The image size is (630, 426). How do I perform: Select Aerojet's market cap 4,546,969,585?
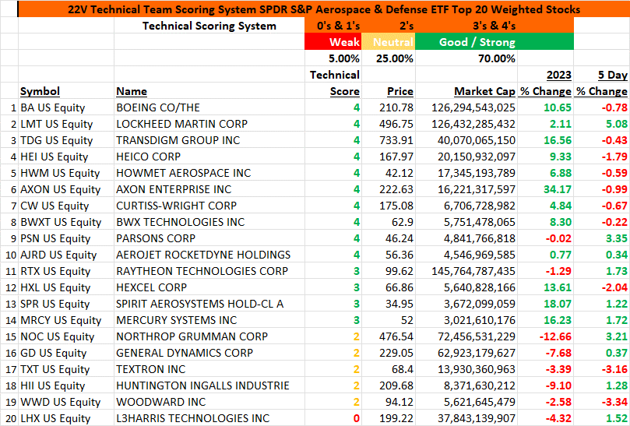(466, 255)
